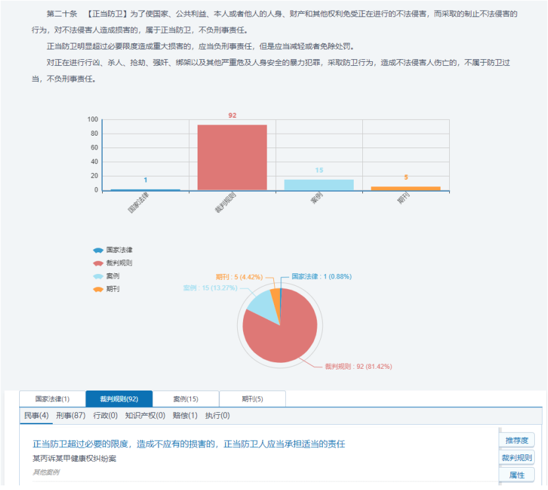Screen dimensions: 548x490
Task: Click the 某丙诉某甲健康权纠纷案 case name
Action: 74,458
